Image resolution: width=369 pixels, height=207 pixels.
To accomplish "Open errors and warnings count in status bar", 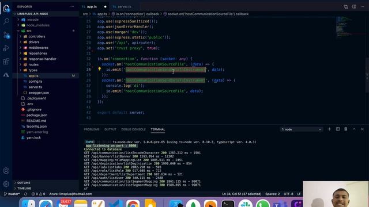I will (x=39, y=194).
